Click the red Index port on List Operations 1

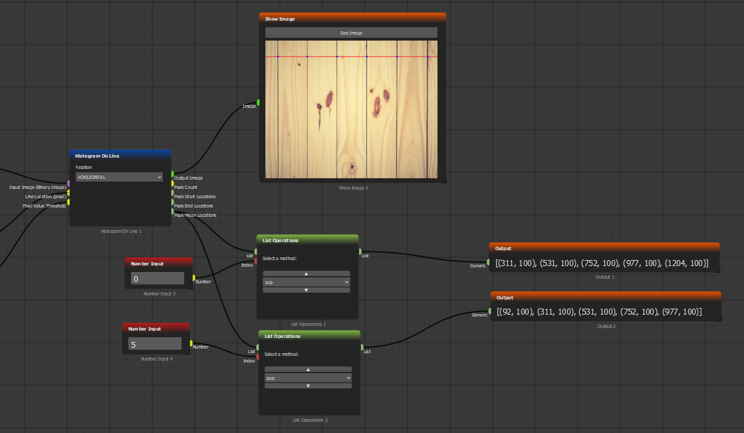[256, 261]
